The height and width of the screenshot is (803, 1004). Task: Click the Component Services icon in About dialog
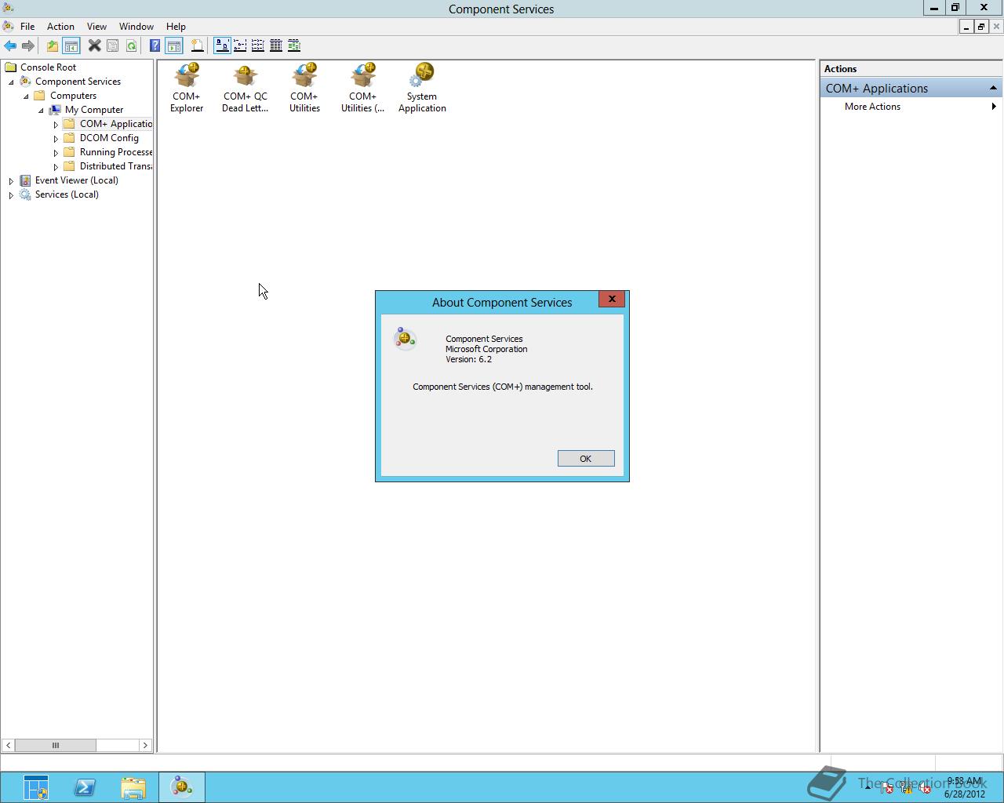pyautogui.click(x=405, y=338)
